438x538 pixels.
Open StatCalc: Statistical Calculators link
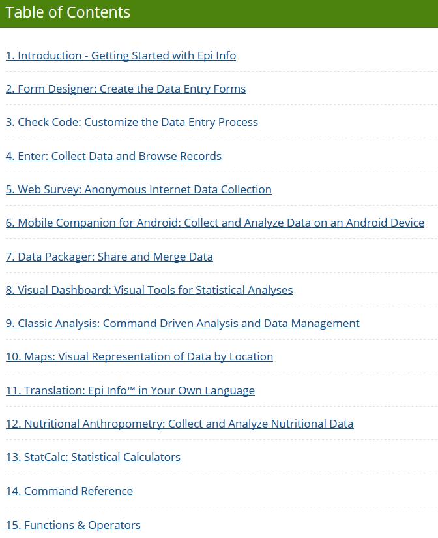(93, 457)
